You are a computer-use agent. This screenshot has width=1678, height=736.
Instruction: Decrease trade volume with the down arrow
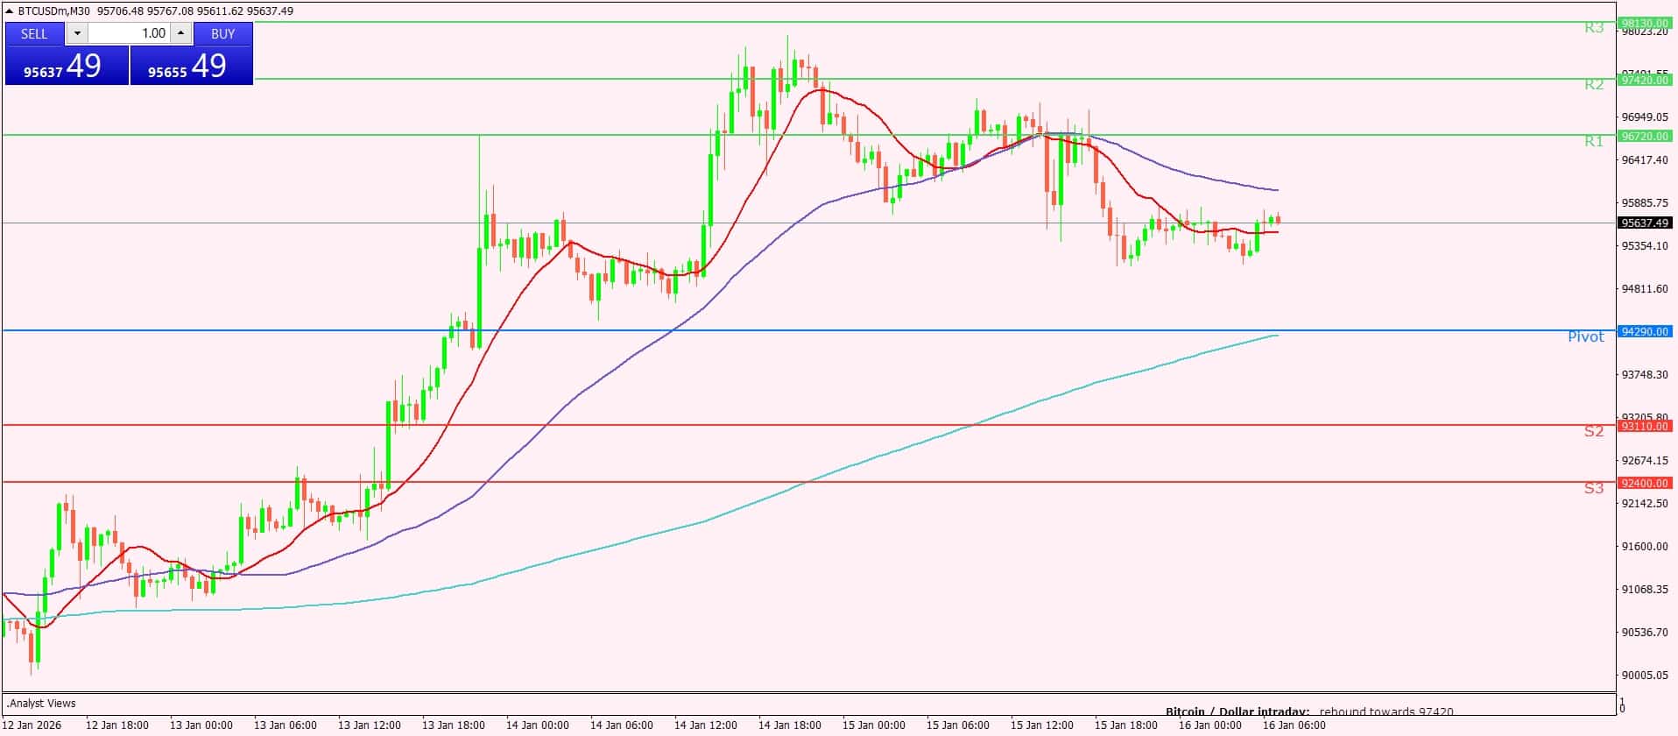(77, 33)
